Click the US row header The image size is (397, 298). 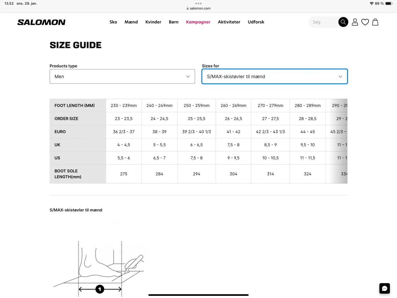(x=78, y=158)
